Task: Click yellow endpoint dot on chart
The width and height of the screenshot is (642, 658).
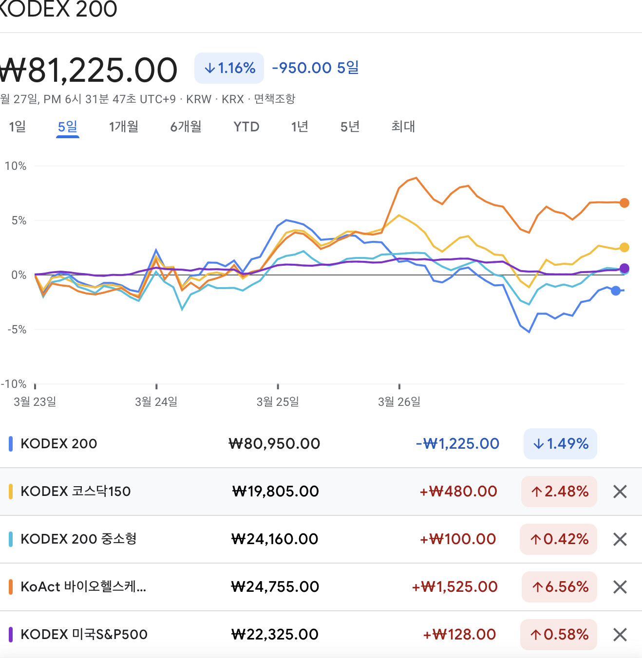Action: (624, 247)
